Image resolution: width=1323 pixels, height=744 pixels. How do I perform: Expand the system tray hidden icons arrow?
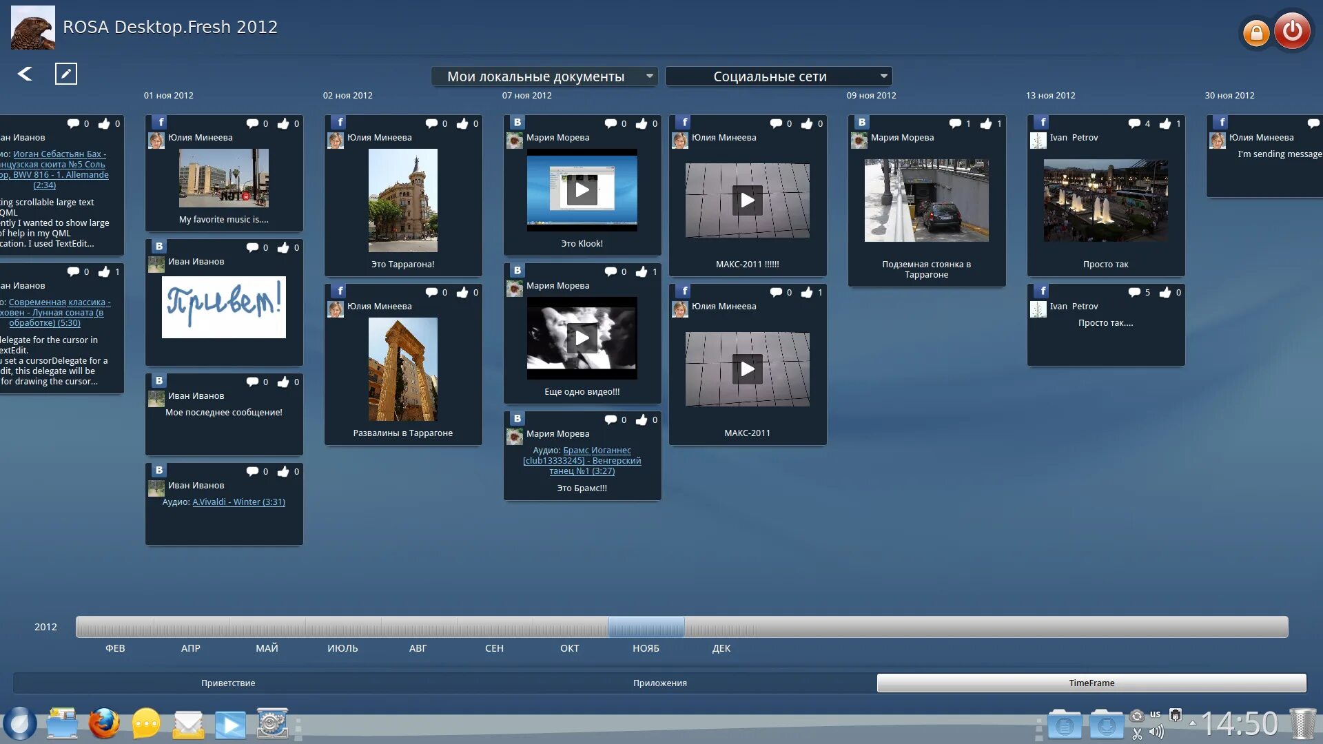tap(1193, 723)
